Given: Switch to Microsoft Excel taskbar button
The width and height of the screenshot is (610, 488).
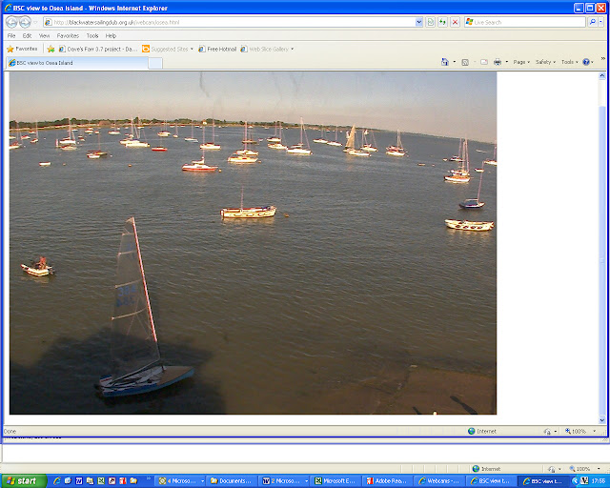Looking at the screenshot, I should coord(335,481).
